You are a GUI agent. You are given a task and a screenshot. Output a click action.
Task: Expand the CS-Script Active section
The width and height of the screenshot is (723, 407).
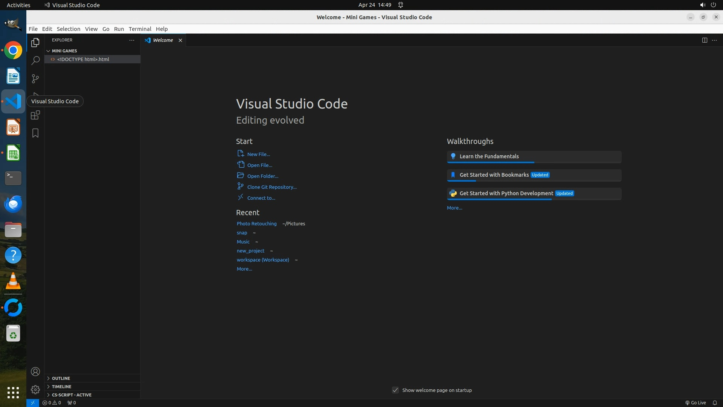(72, 395)
